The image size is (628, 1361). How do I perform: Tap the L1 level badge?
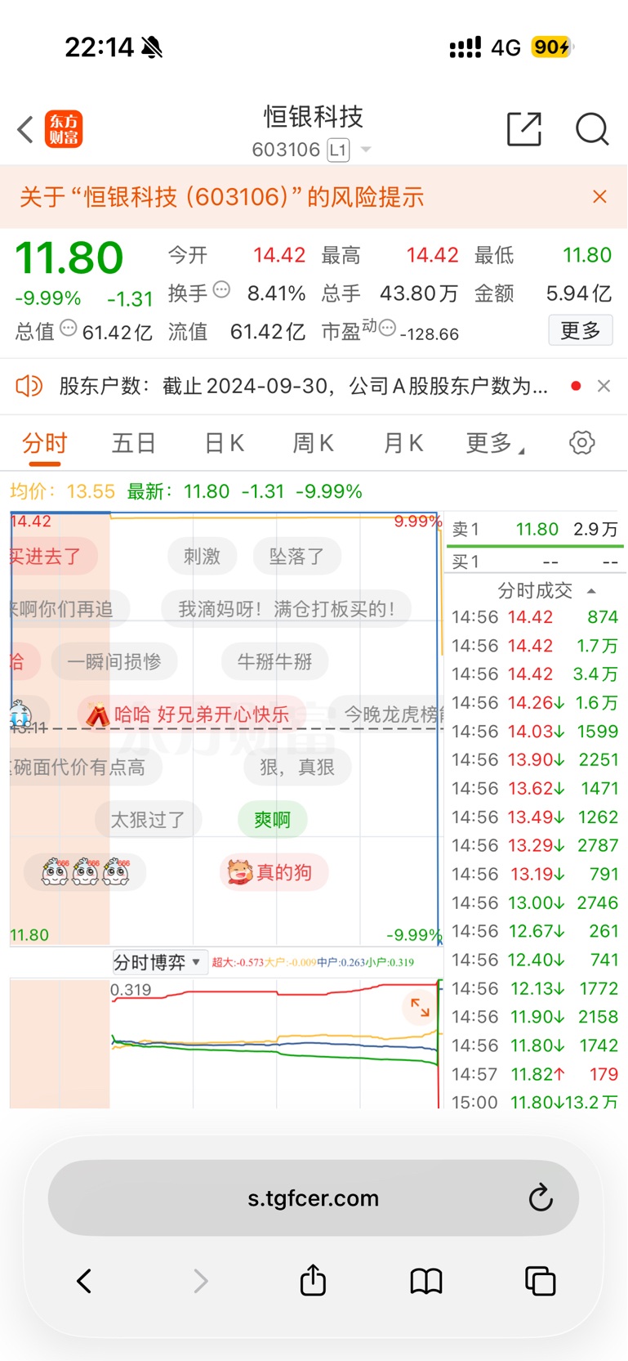click(x=338, y=150)
